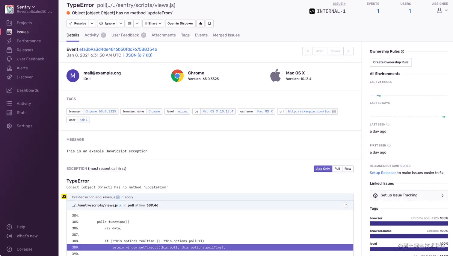
Task: Expand Ignore options dropdown arrow
Action: [x=121, y=23]
